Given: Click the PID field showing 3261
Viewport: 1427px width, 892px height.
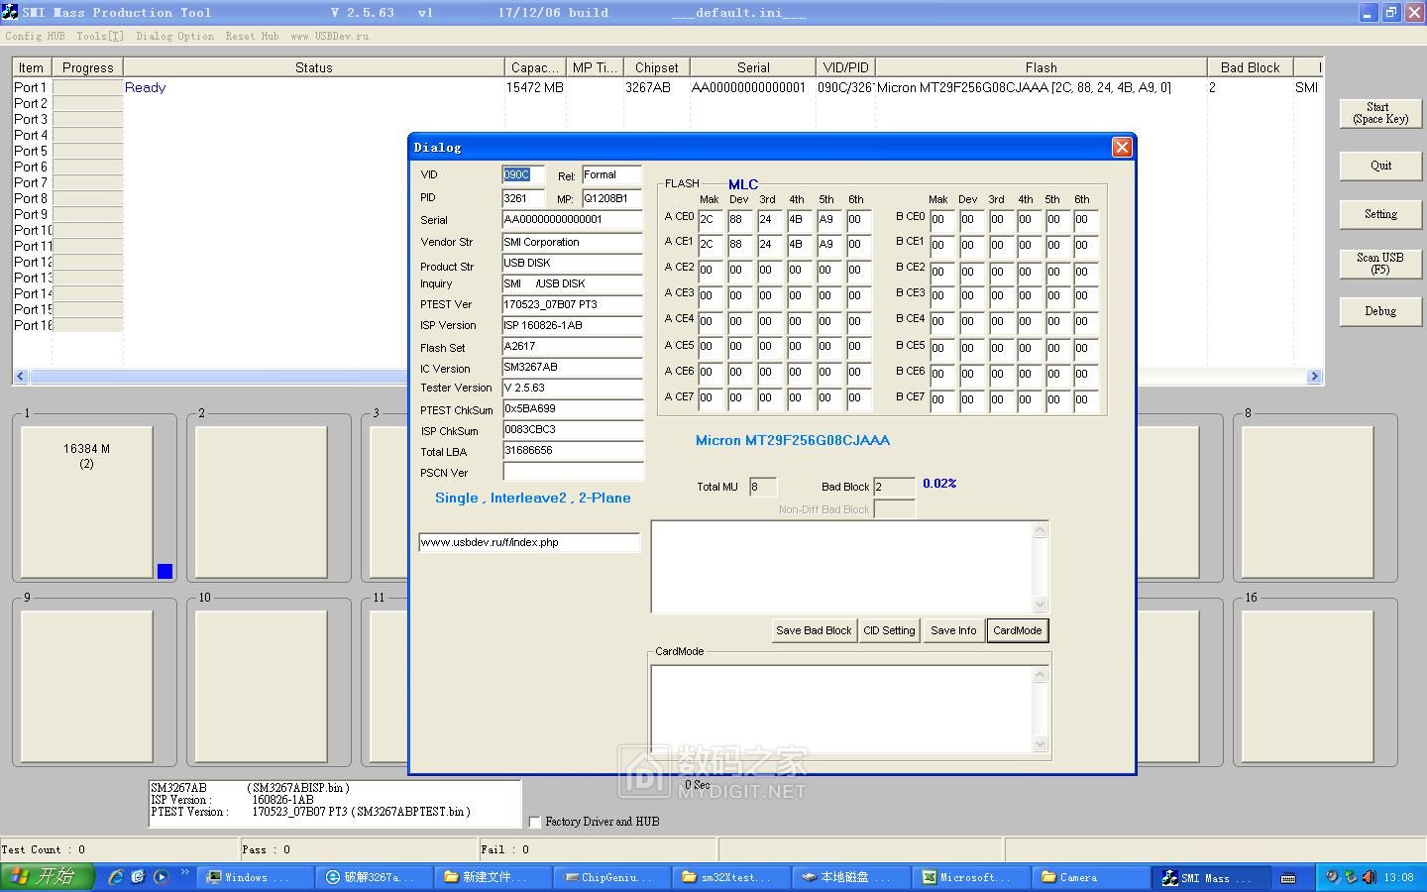Looking at the screenshot, I should click(522, 198).
